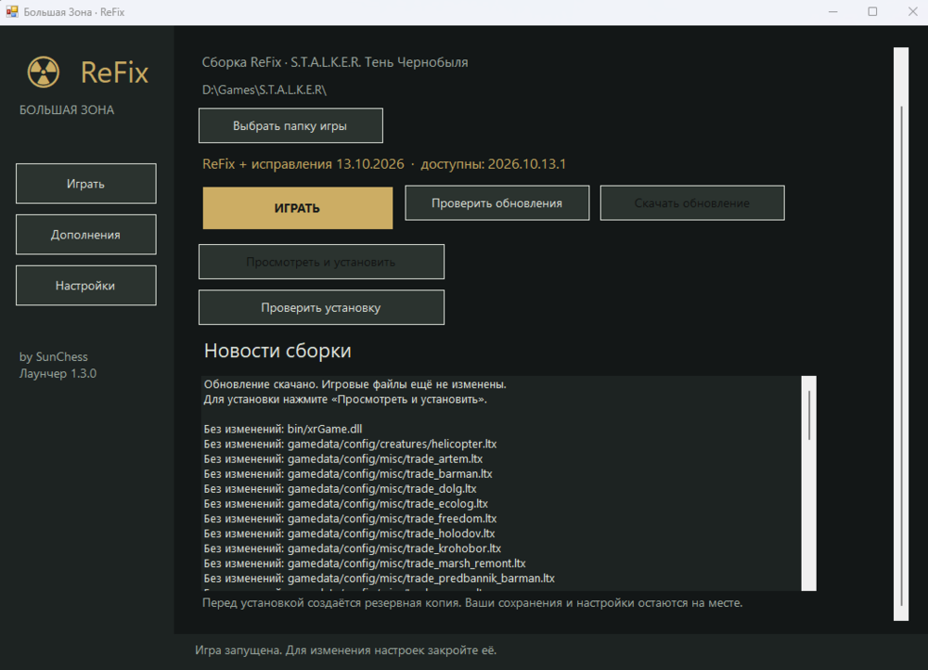Click the Для установки нажмите instruction line
928x670 pixels.
pos(345,399)
